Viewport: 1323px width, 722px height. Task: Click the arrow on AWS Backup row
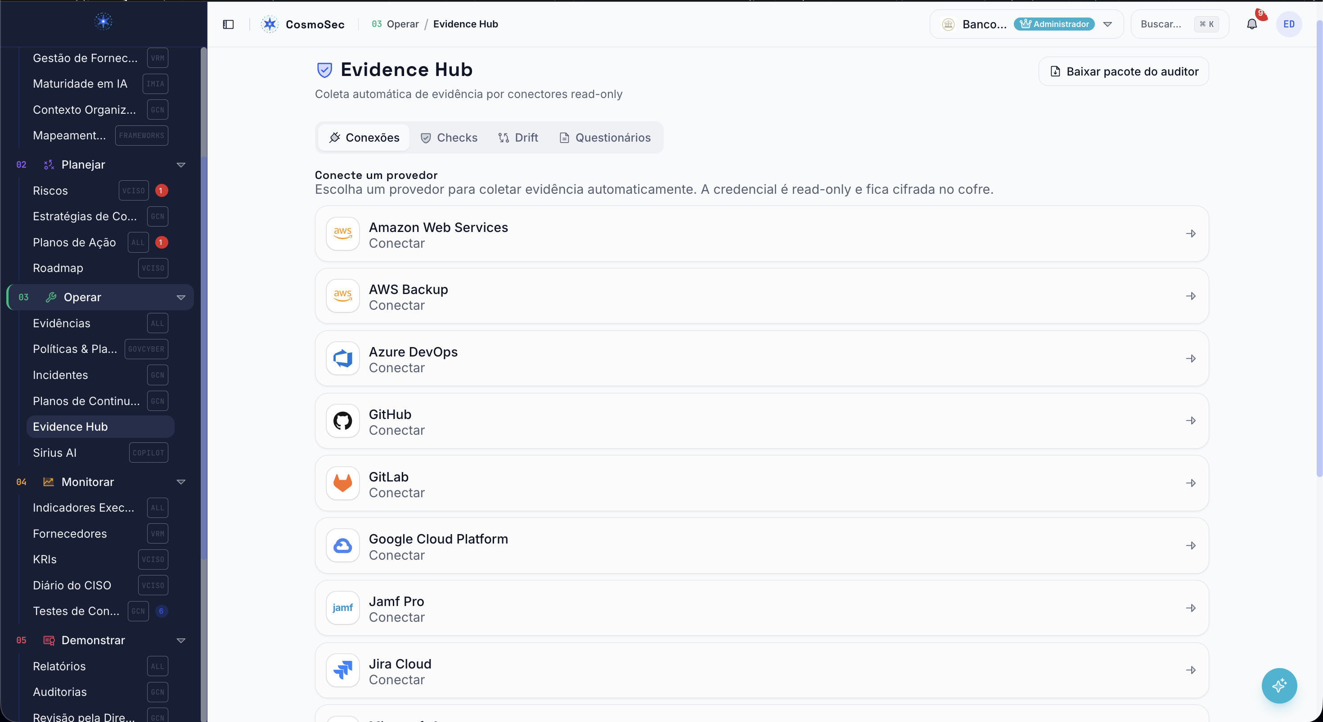coord(1191,296)
